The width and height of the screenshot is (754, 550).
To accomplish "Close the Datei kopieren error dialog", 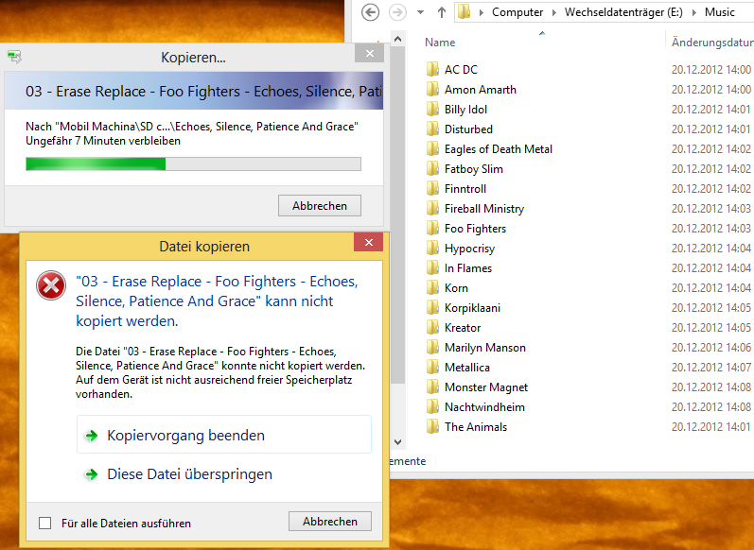I will (x=368, y=242).
